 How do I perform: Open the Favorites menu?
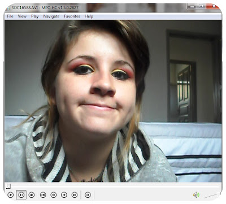coord(72,16)
